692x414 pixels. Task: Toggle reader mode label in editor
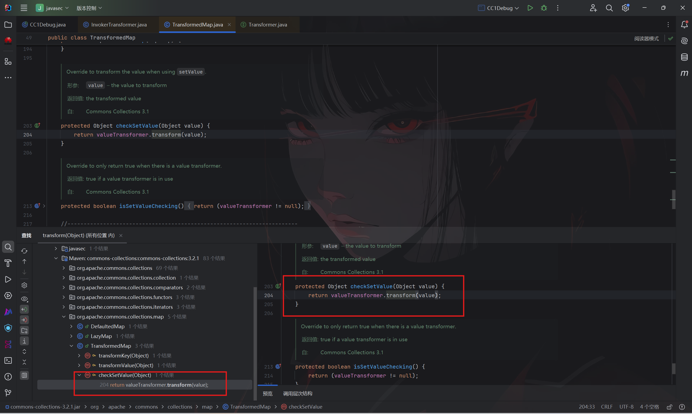[646, 38]
